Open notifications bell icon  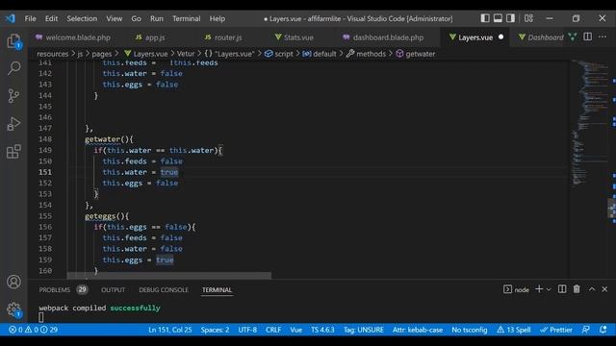click(603, 330)
